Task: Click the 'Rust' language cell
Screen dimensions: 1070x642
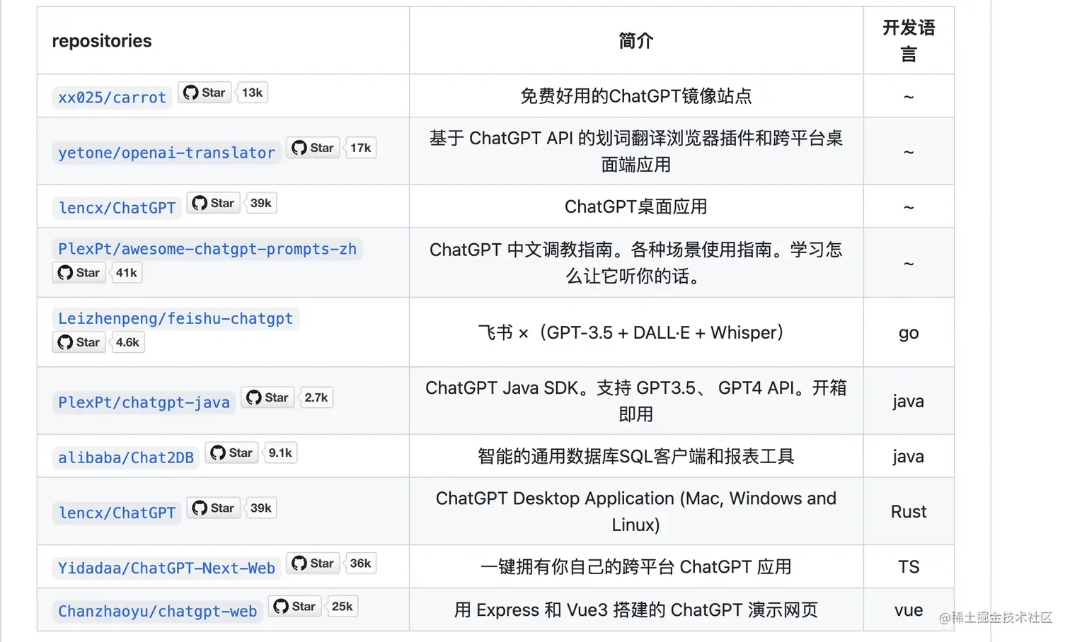Action: 909,511
